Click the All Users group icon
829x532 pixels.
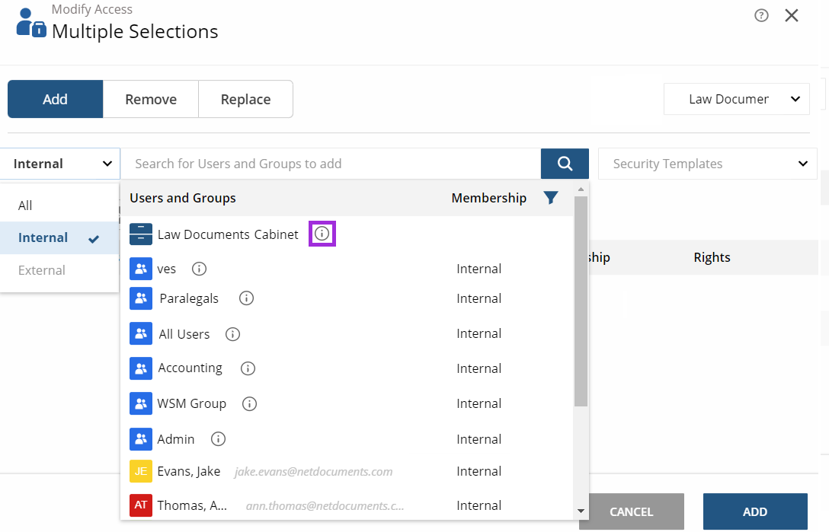point(141,334)
